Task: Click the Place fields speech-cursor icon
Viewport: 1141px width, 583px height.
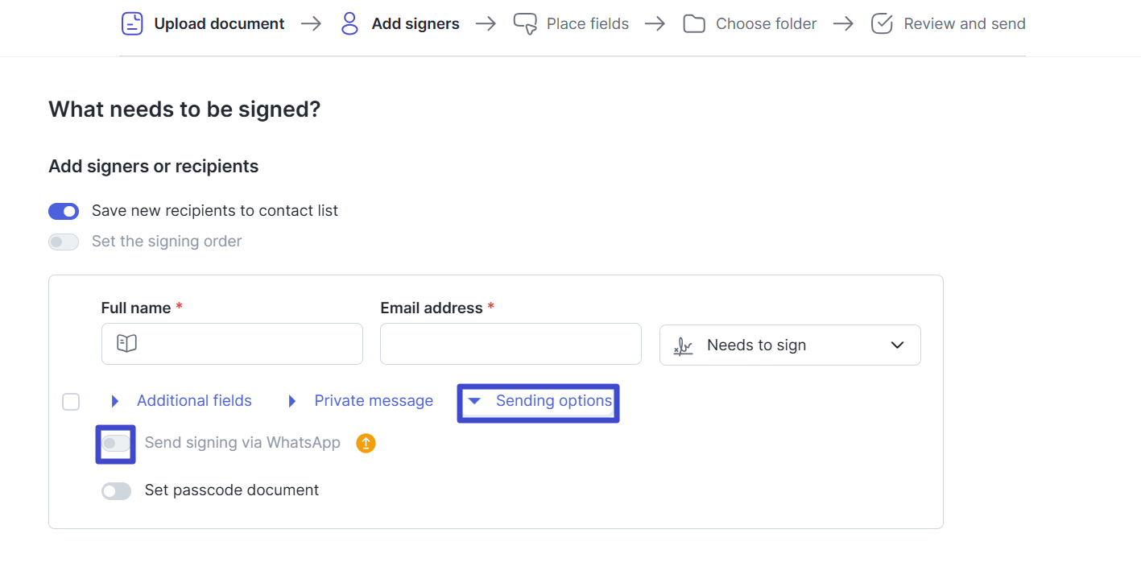Action: [x=525, y=24]
